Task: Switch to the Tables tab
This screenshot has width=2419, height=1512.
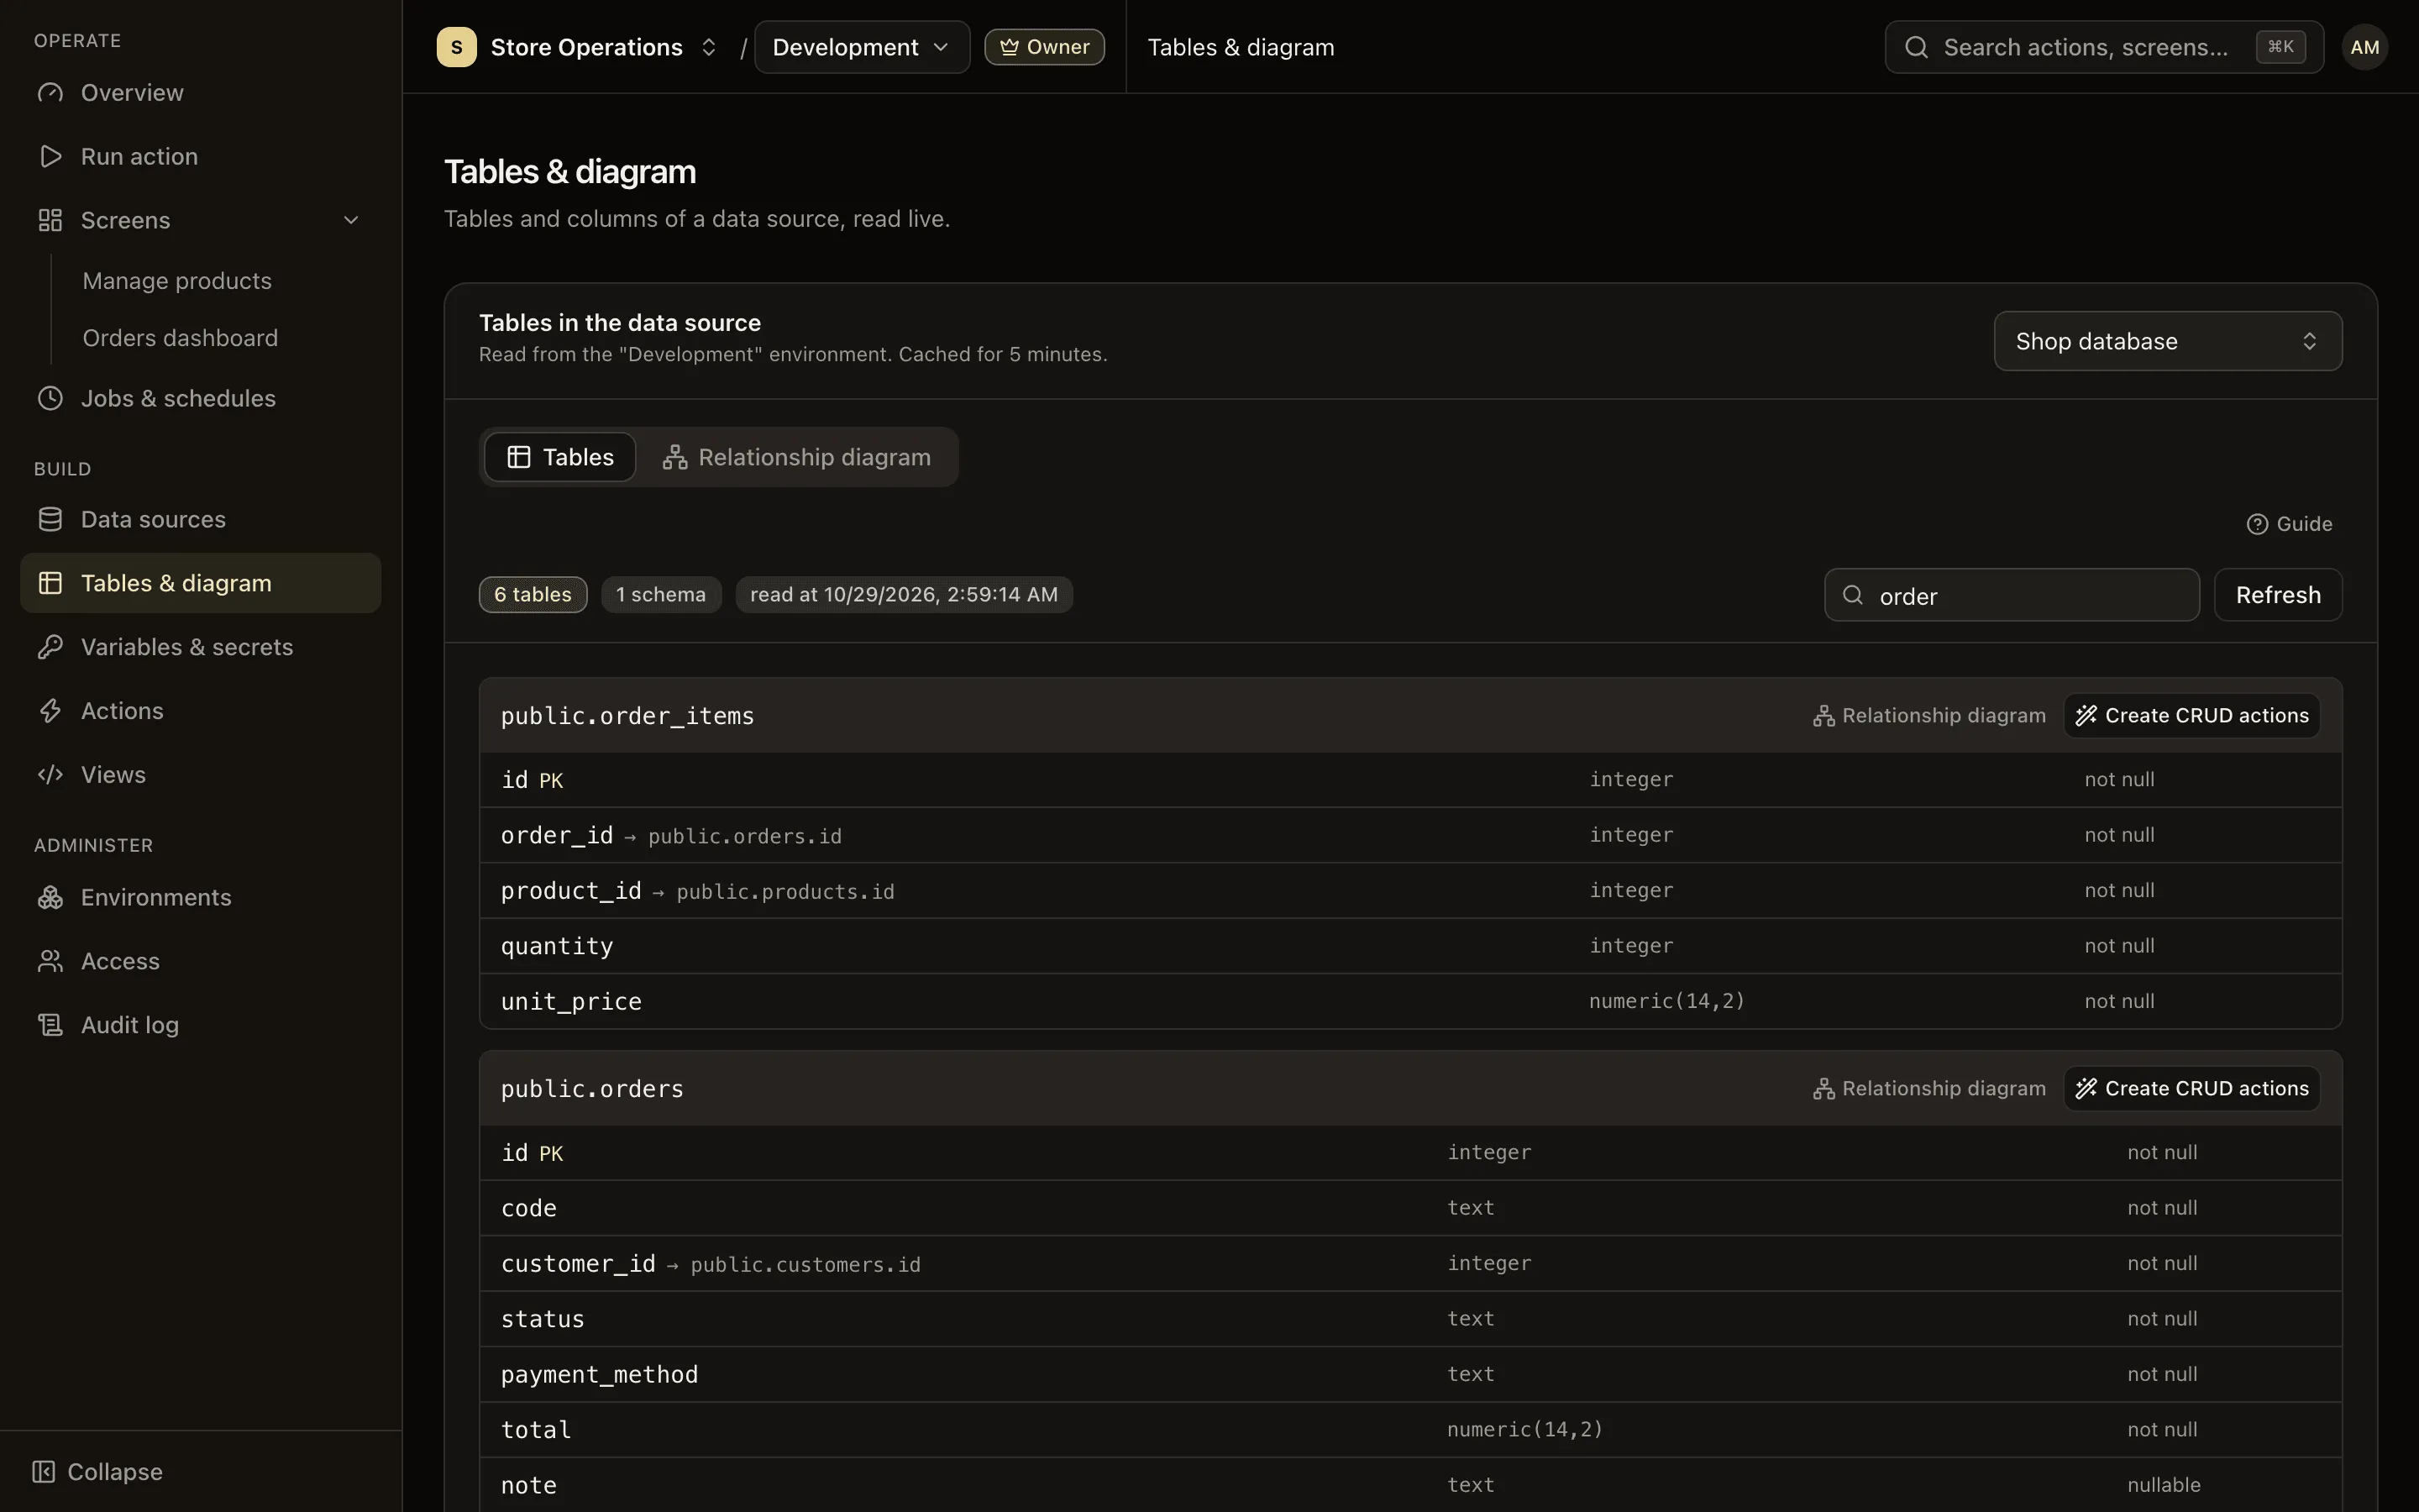Action: [x=559, y=457]
